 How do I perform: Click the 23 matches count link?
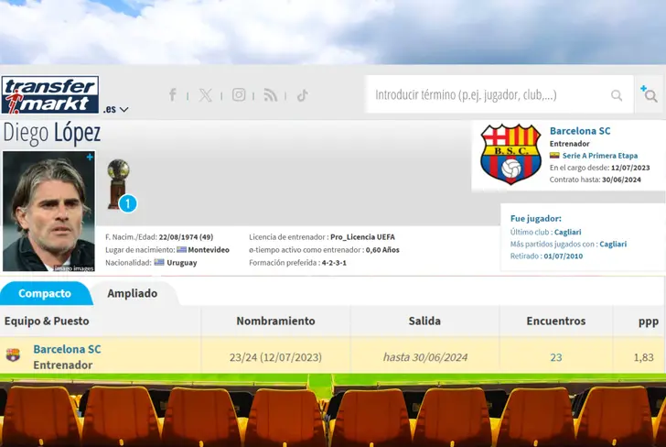pos(555,357)
